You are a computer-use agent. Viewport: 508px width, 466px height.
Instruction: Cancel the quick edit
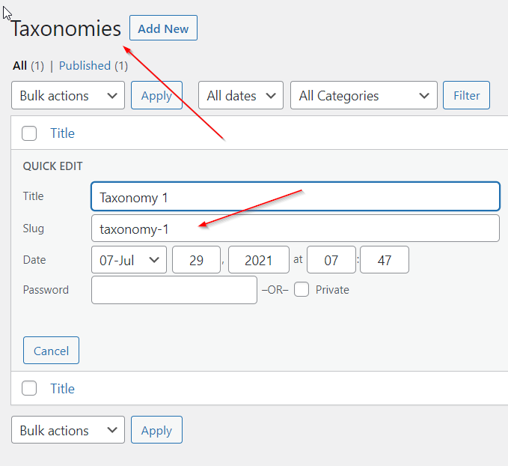(51, 351)
